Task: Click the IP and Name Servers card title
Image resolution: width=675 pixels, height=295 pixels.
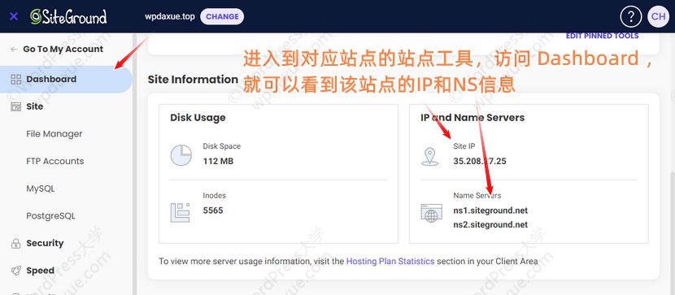Action: (472, 118)
